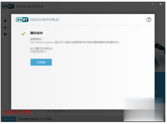Click the main window ESET logo in the title bar
Image resolution: width=167 pixels, height=124 pixels.
click(8, 6)
